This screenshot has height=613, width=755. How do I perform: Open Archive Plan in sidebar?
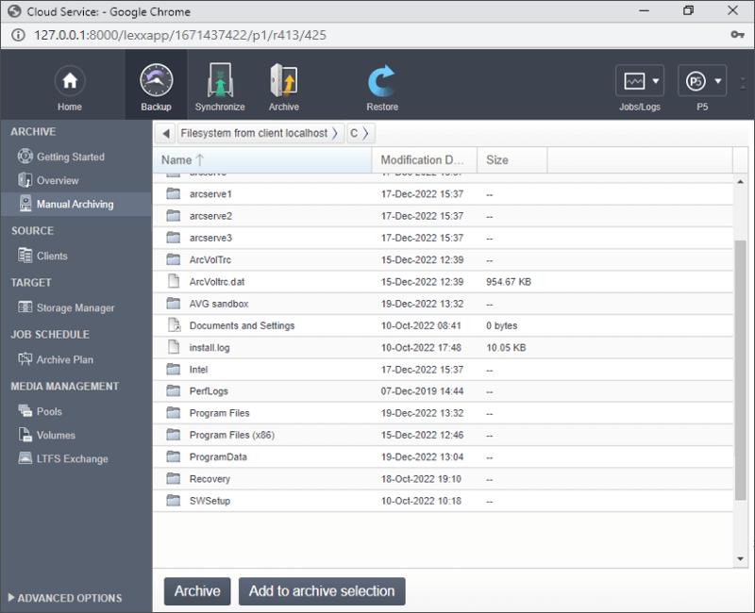pyautogui.click(x=65, y=359)
